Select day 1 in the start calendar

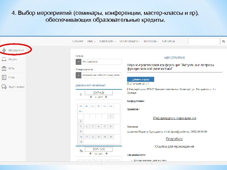[x=111, y=116]
